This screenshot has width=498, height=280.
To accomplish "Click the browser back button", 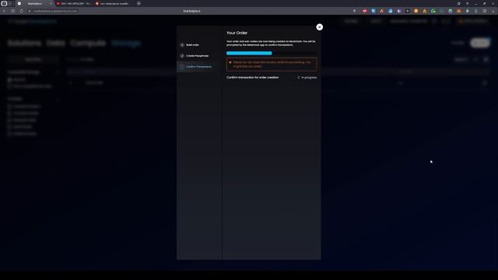I will 4,11.
